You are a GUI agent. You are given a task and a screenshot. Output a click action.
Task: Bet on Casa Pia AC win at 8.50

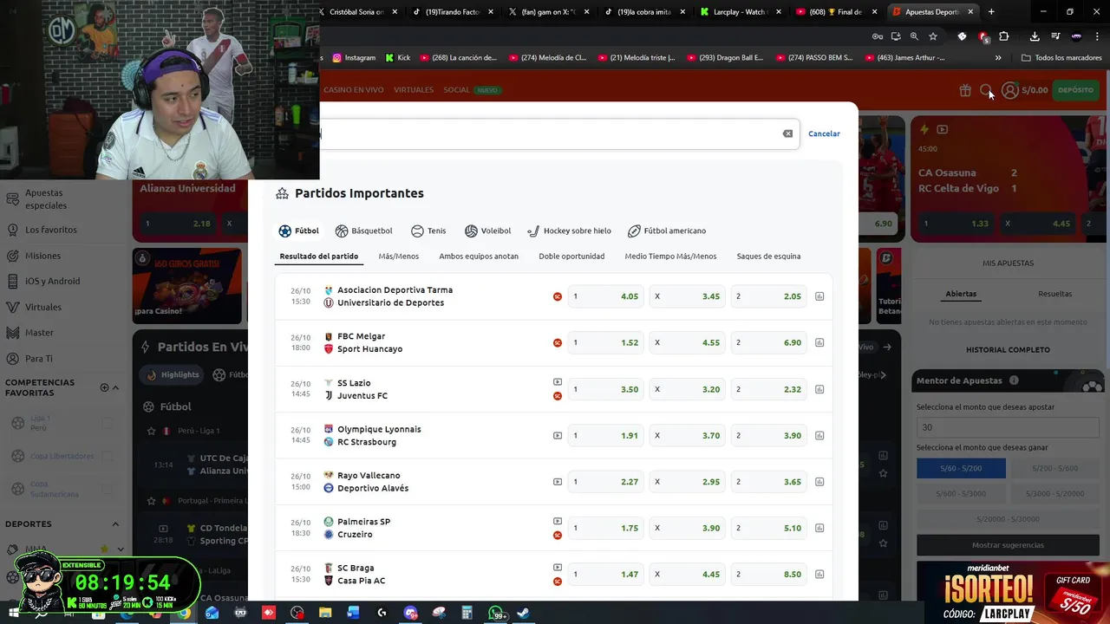point(769,574)
